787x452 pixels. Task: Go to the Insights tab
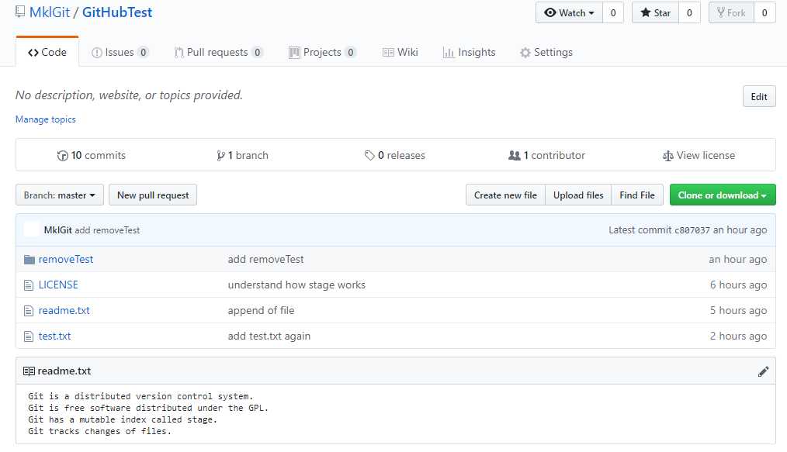[470, 53]
